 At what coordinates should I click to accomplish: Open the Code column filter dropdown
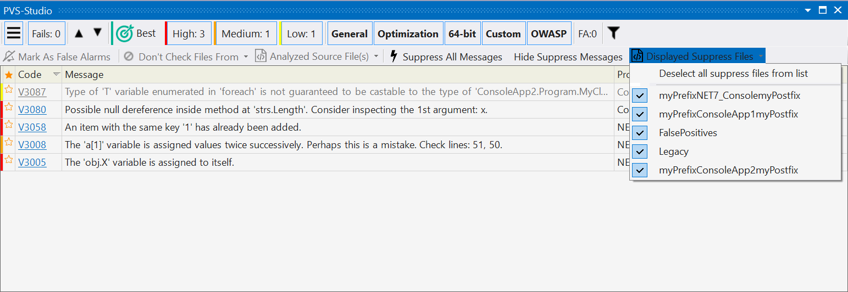point(56,75)
